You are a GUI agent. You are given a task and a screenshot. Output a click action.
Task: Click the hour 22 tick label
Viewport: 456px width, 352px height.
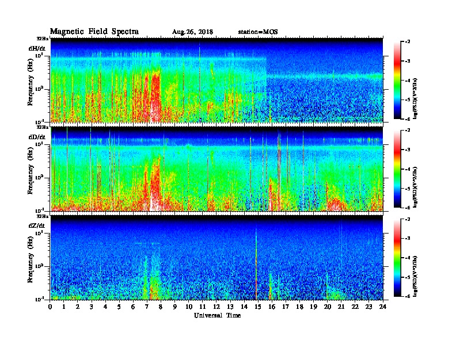point(355,307)
